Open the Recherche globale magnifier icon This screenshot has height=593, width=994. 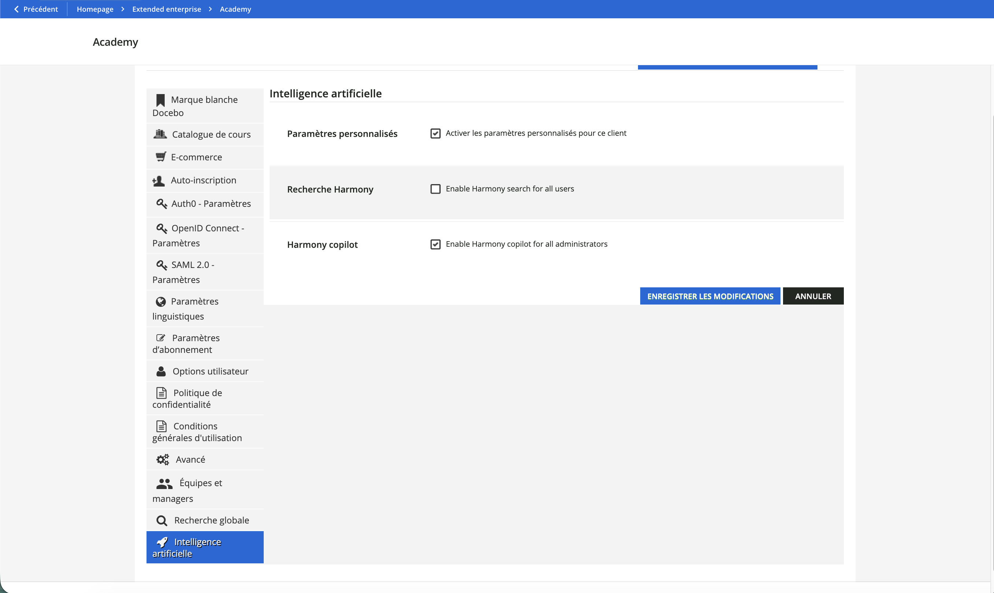tap(162, 521)
